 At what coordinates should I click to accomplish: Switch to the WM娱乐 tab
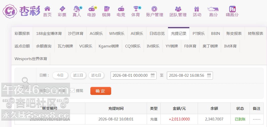117,34
